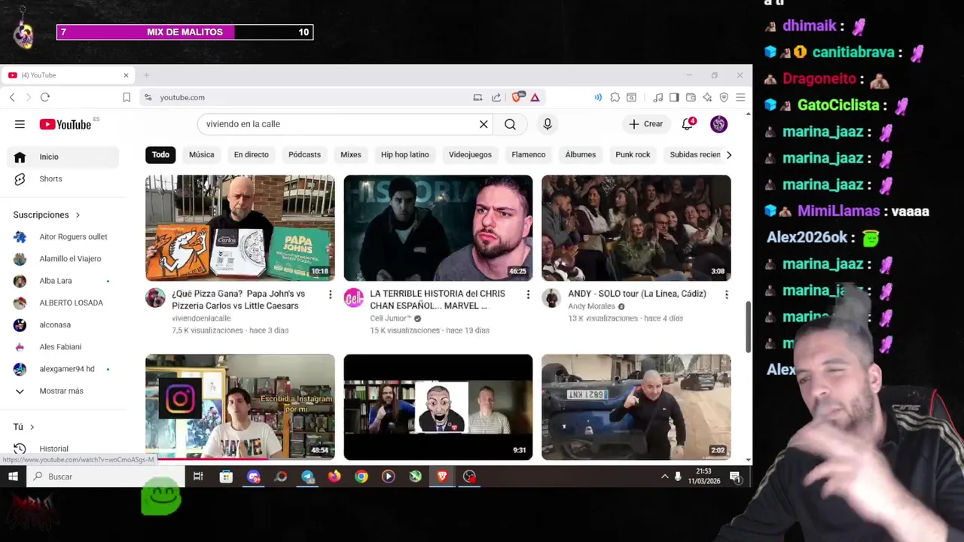Viewport: 964px width, 542px height.
Task: Go back with the browser back arrow
Action: pyautogui.click(x=12, y=97)
